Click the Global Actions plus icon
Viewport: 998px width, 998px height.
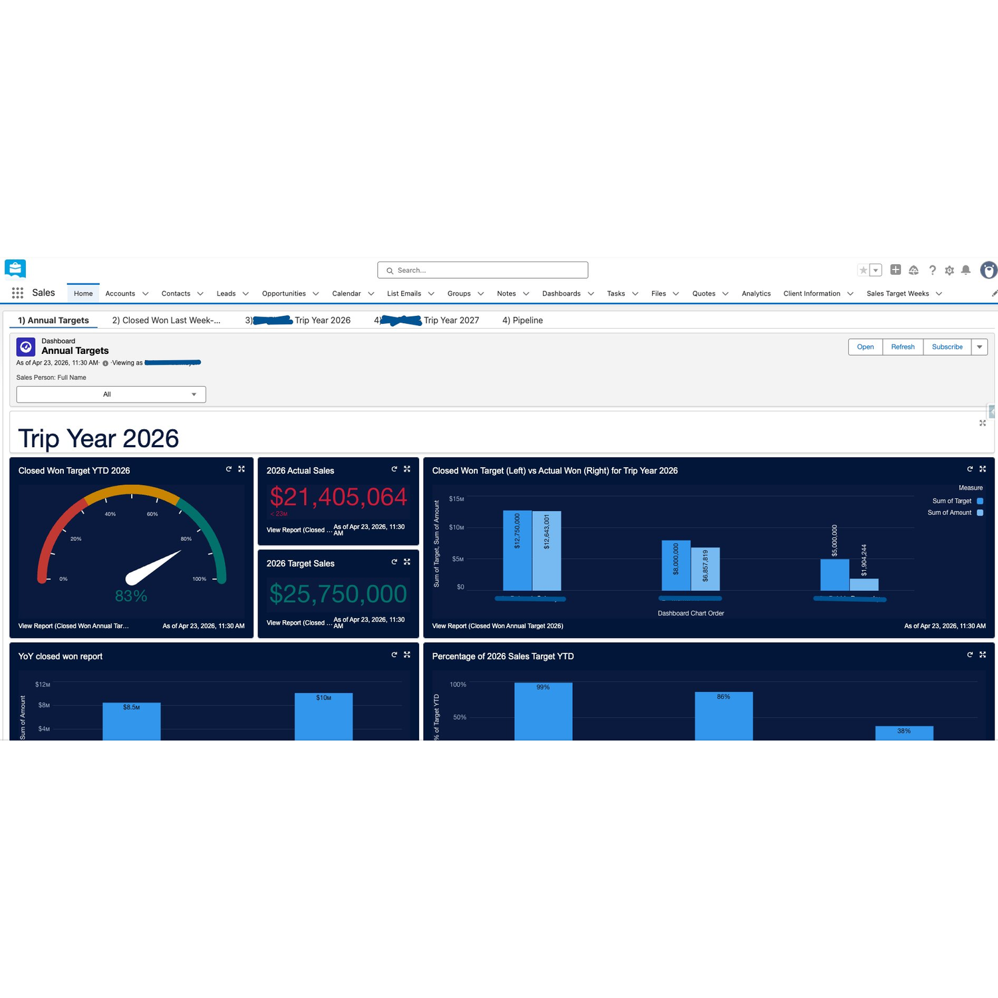[x=896, y=270]
